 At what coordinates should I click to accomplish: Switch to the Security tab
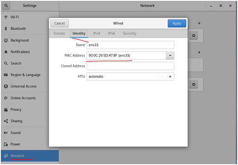click(x=130, y=34)
